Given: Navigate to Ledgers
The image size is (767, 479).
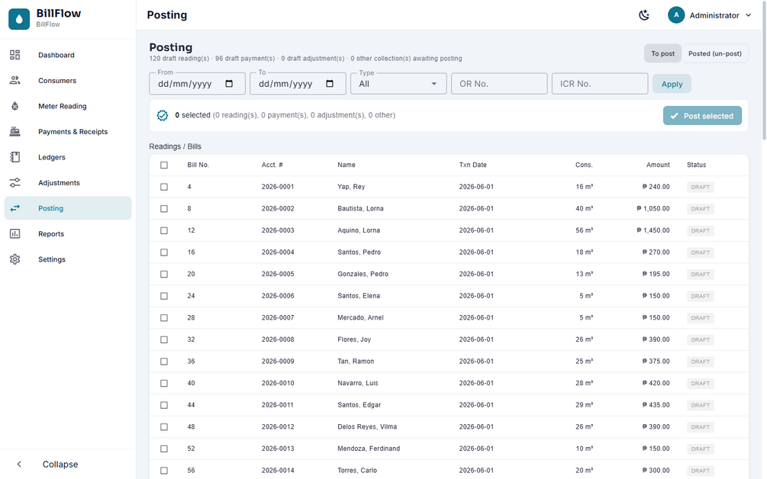Looking at the screenshot, I should pyautogui.click(x=68, y=157).
